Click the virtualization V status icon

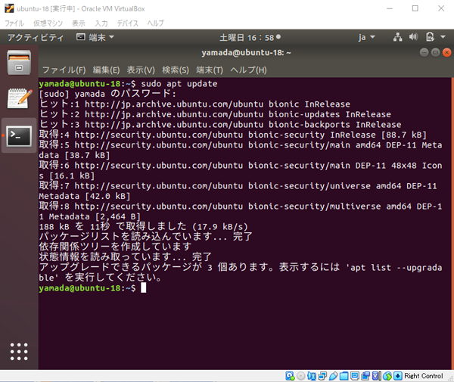pos(376,376)
